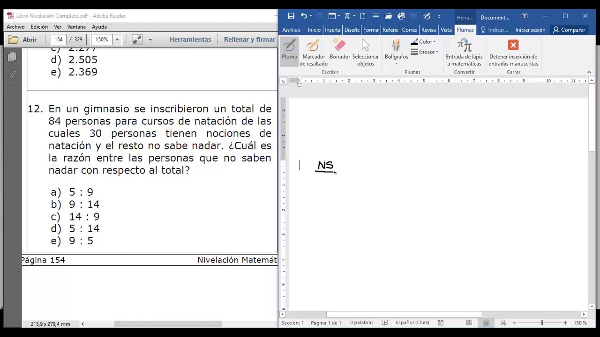The image size is (600, 337).
Task: Switch to Read Mode view
Action: point(469,322)
